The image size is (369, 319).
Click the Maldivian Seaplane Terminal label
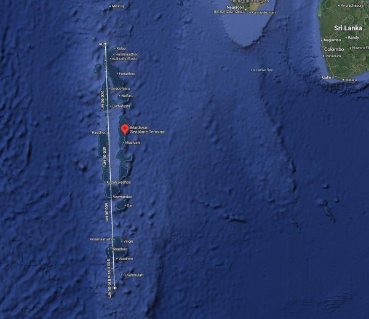(x=148, y=130)
